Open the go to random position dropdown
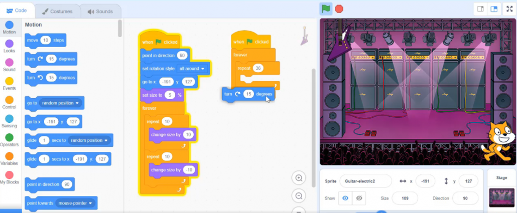Screen dimensions: 517x213 click(x=61, y=103)
